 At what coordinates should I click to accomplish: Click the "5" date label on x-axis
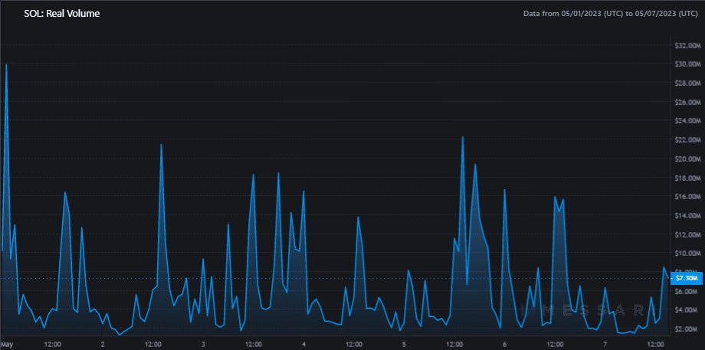click(x=405, y=345)
